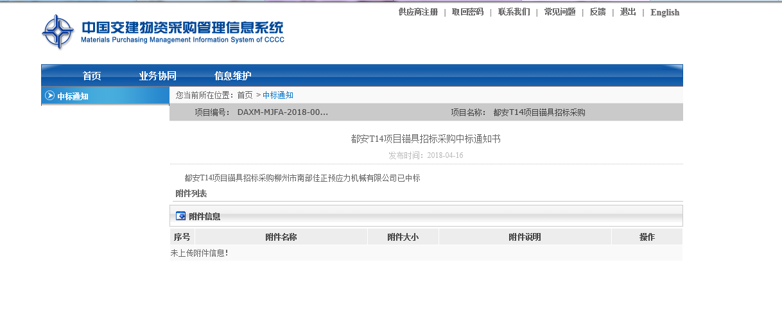
Task: Select 中标通知 in the left sidebar
Action: point(73,96)
